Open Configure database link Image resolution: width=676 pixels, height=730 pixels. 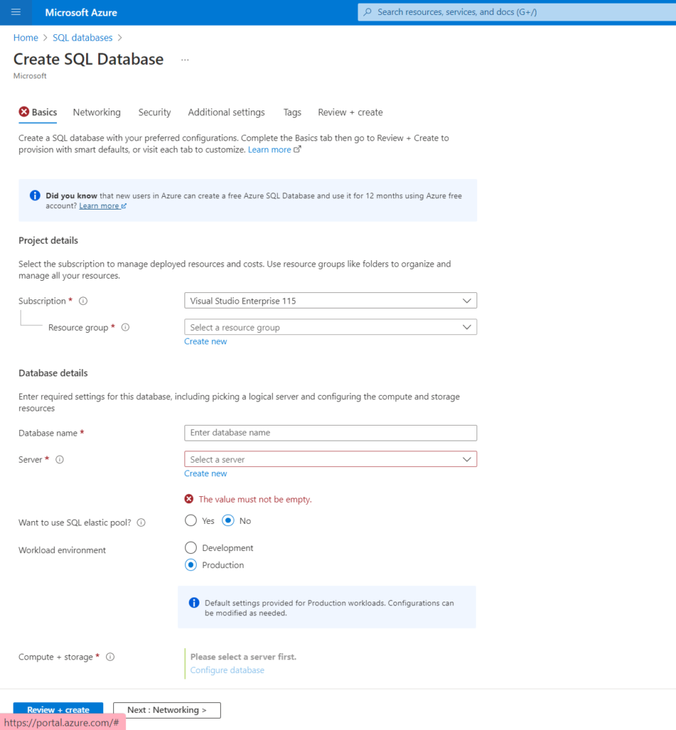(x=227, y=670)
